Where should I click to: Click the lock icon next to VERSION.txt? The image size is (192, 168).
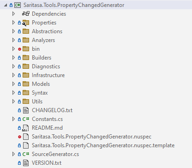tap(19, 163)
